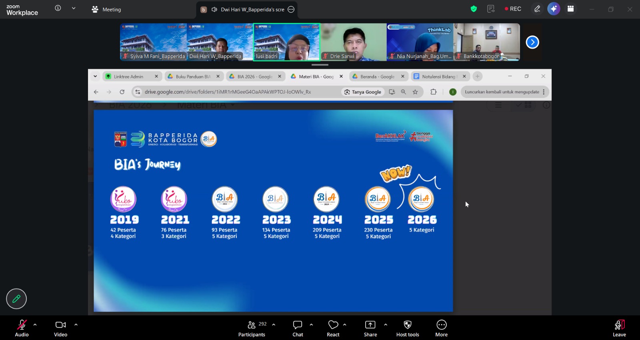Close the BIA 2026 tab
Image resolution: width=640 pixels, height=340 pixels.
(x=280, y=76)
